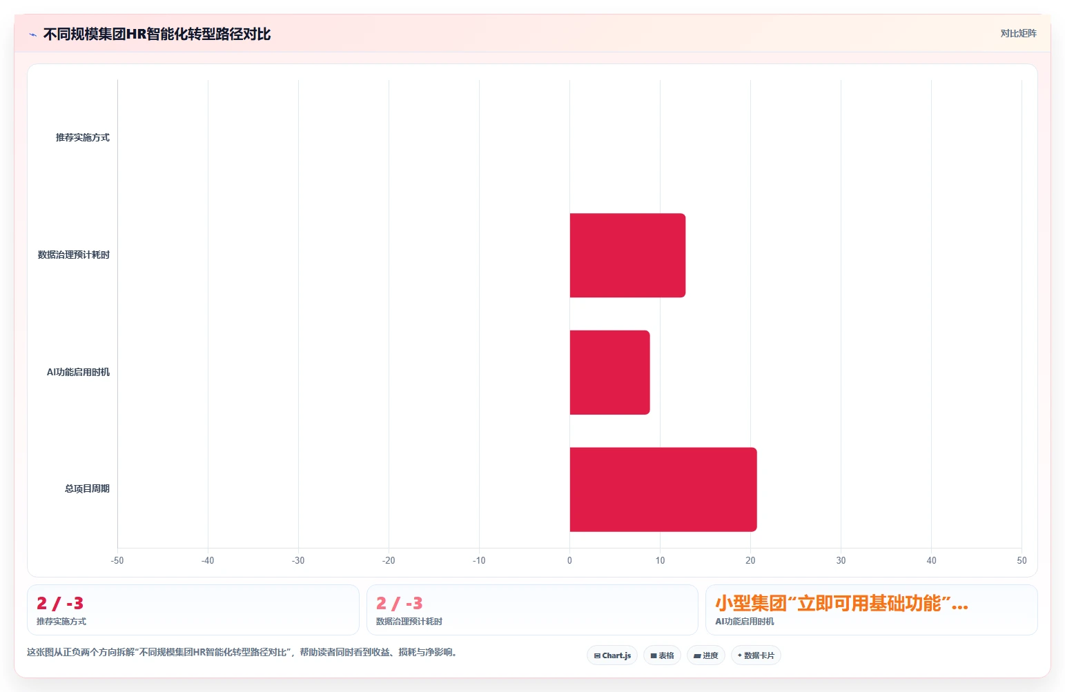Screen dimensions: 1065x692
Task: Click the 表格 tag chip
Action: click(662, 655)
